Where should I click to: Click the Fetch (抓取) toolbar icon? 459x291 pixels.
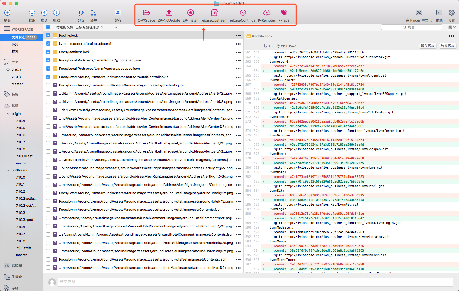coord(57,13)
